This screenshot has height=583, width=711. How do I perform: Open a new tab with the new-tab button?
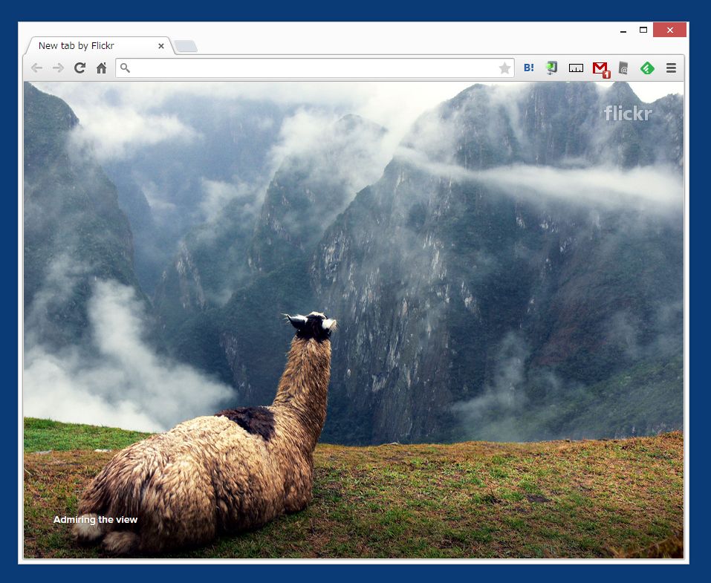tap(186, 46)
